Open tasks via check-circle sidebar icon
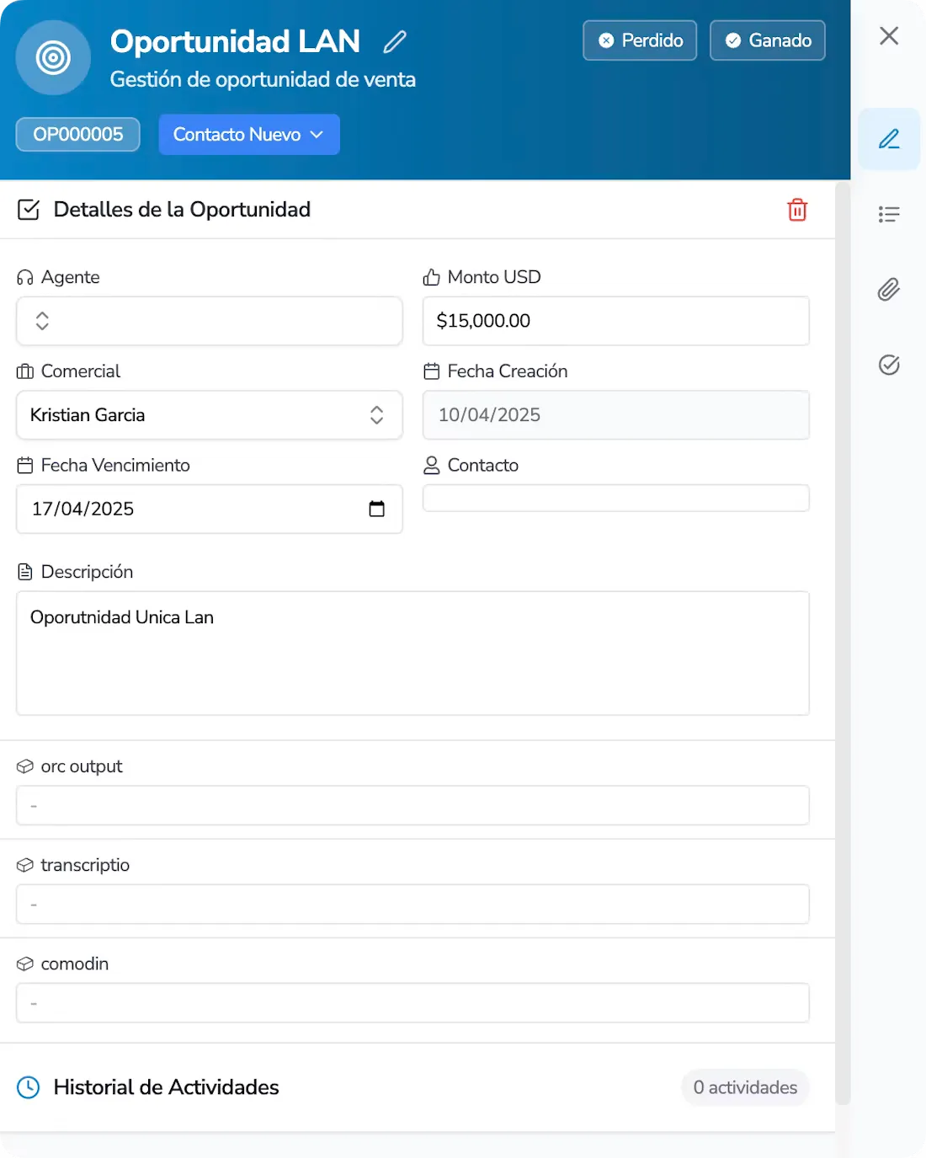Image resolution: width=926 pixels, height=1158 pixels. click(x=889, y=365)
